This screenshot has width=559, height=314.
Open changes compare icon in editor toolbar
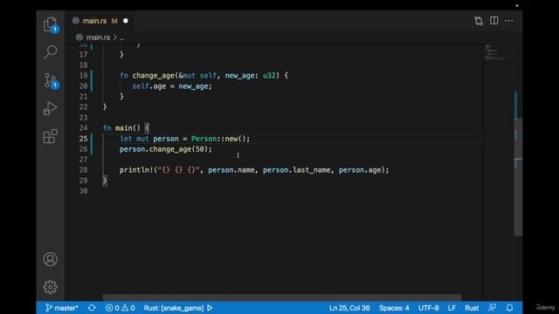pos(479,21)
